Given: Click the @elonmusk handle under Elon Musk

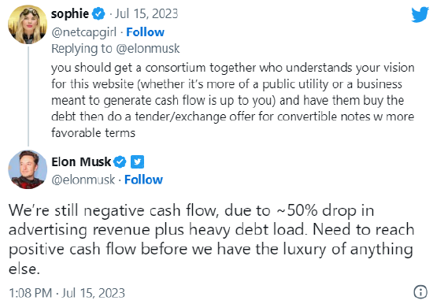Looking at the screenshot, I should click(x=83, y=180).
